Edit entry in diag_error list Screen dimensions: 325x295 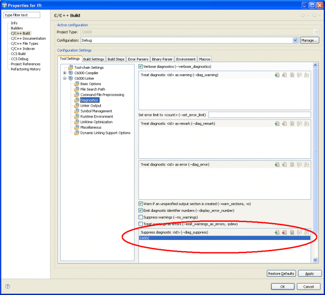[x=292, y=164]
